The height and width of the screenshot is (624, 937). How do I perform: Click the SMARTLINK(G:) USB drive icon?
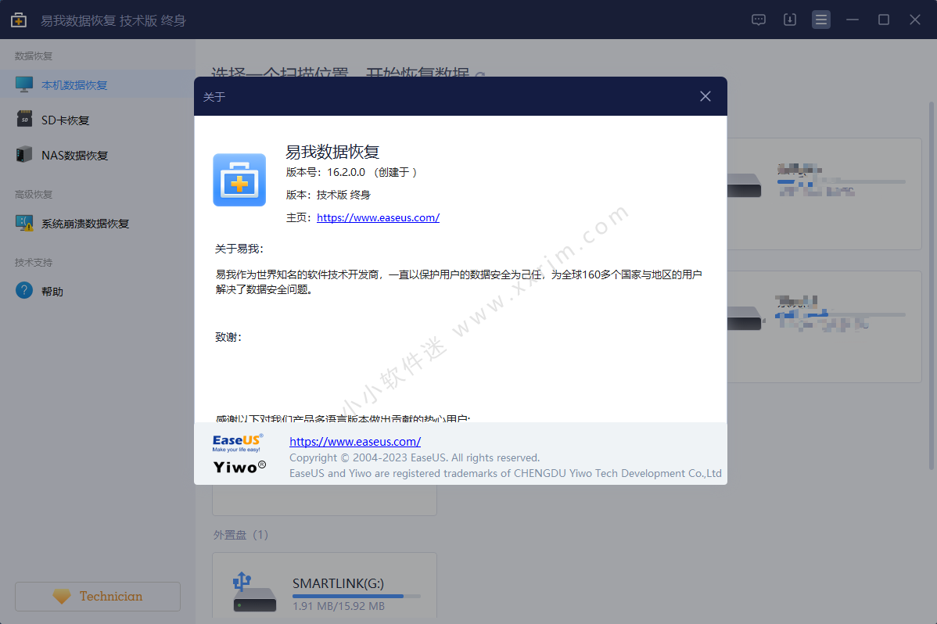point(253,593)
